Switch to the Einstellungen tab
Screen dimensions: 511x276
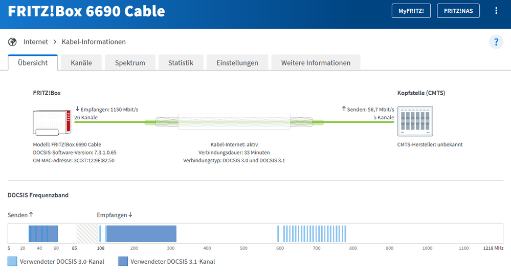[x=237, y=62]
